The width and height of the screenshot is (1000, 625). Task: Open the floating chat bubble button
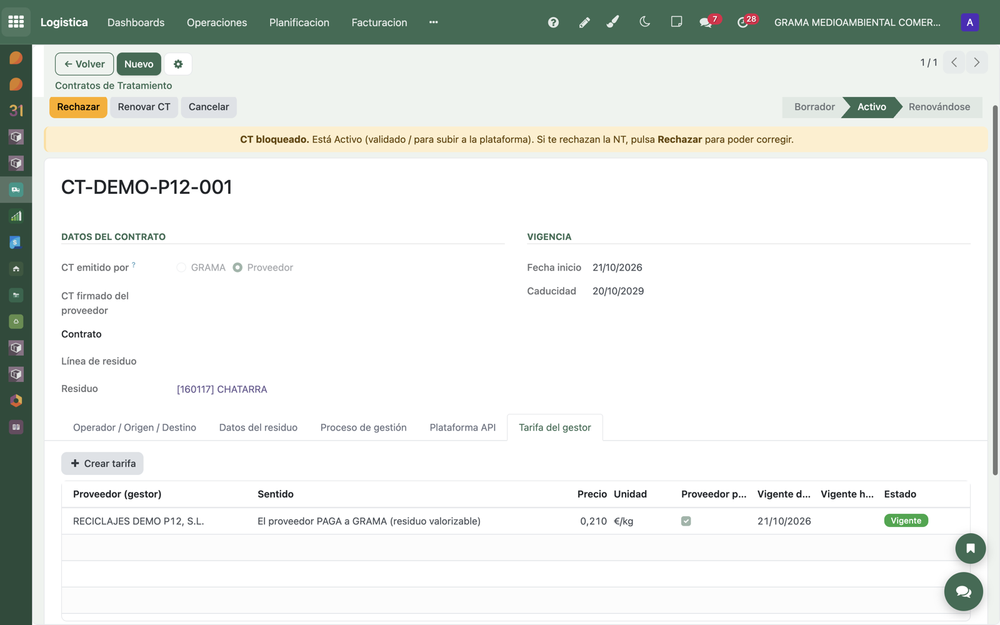[963, 591]
